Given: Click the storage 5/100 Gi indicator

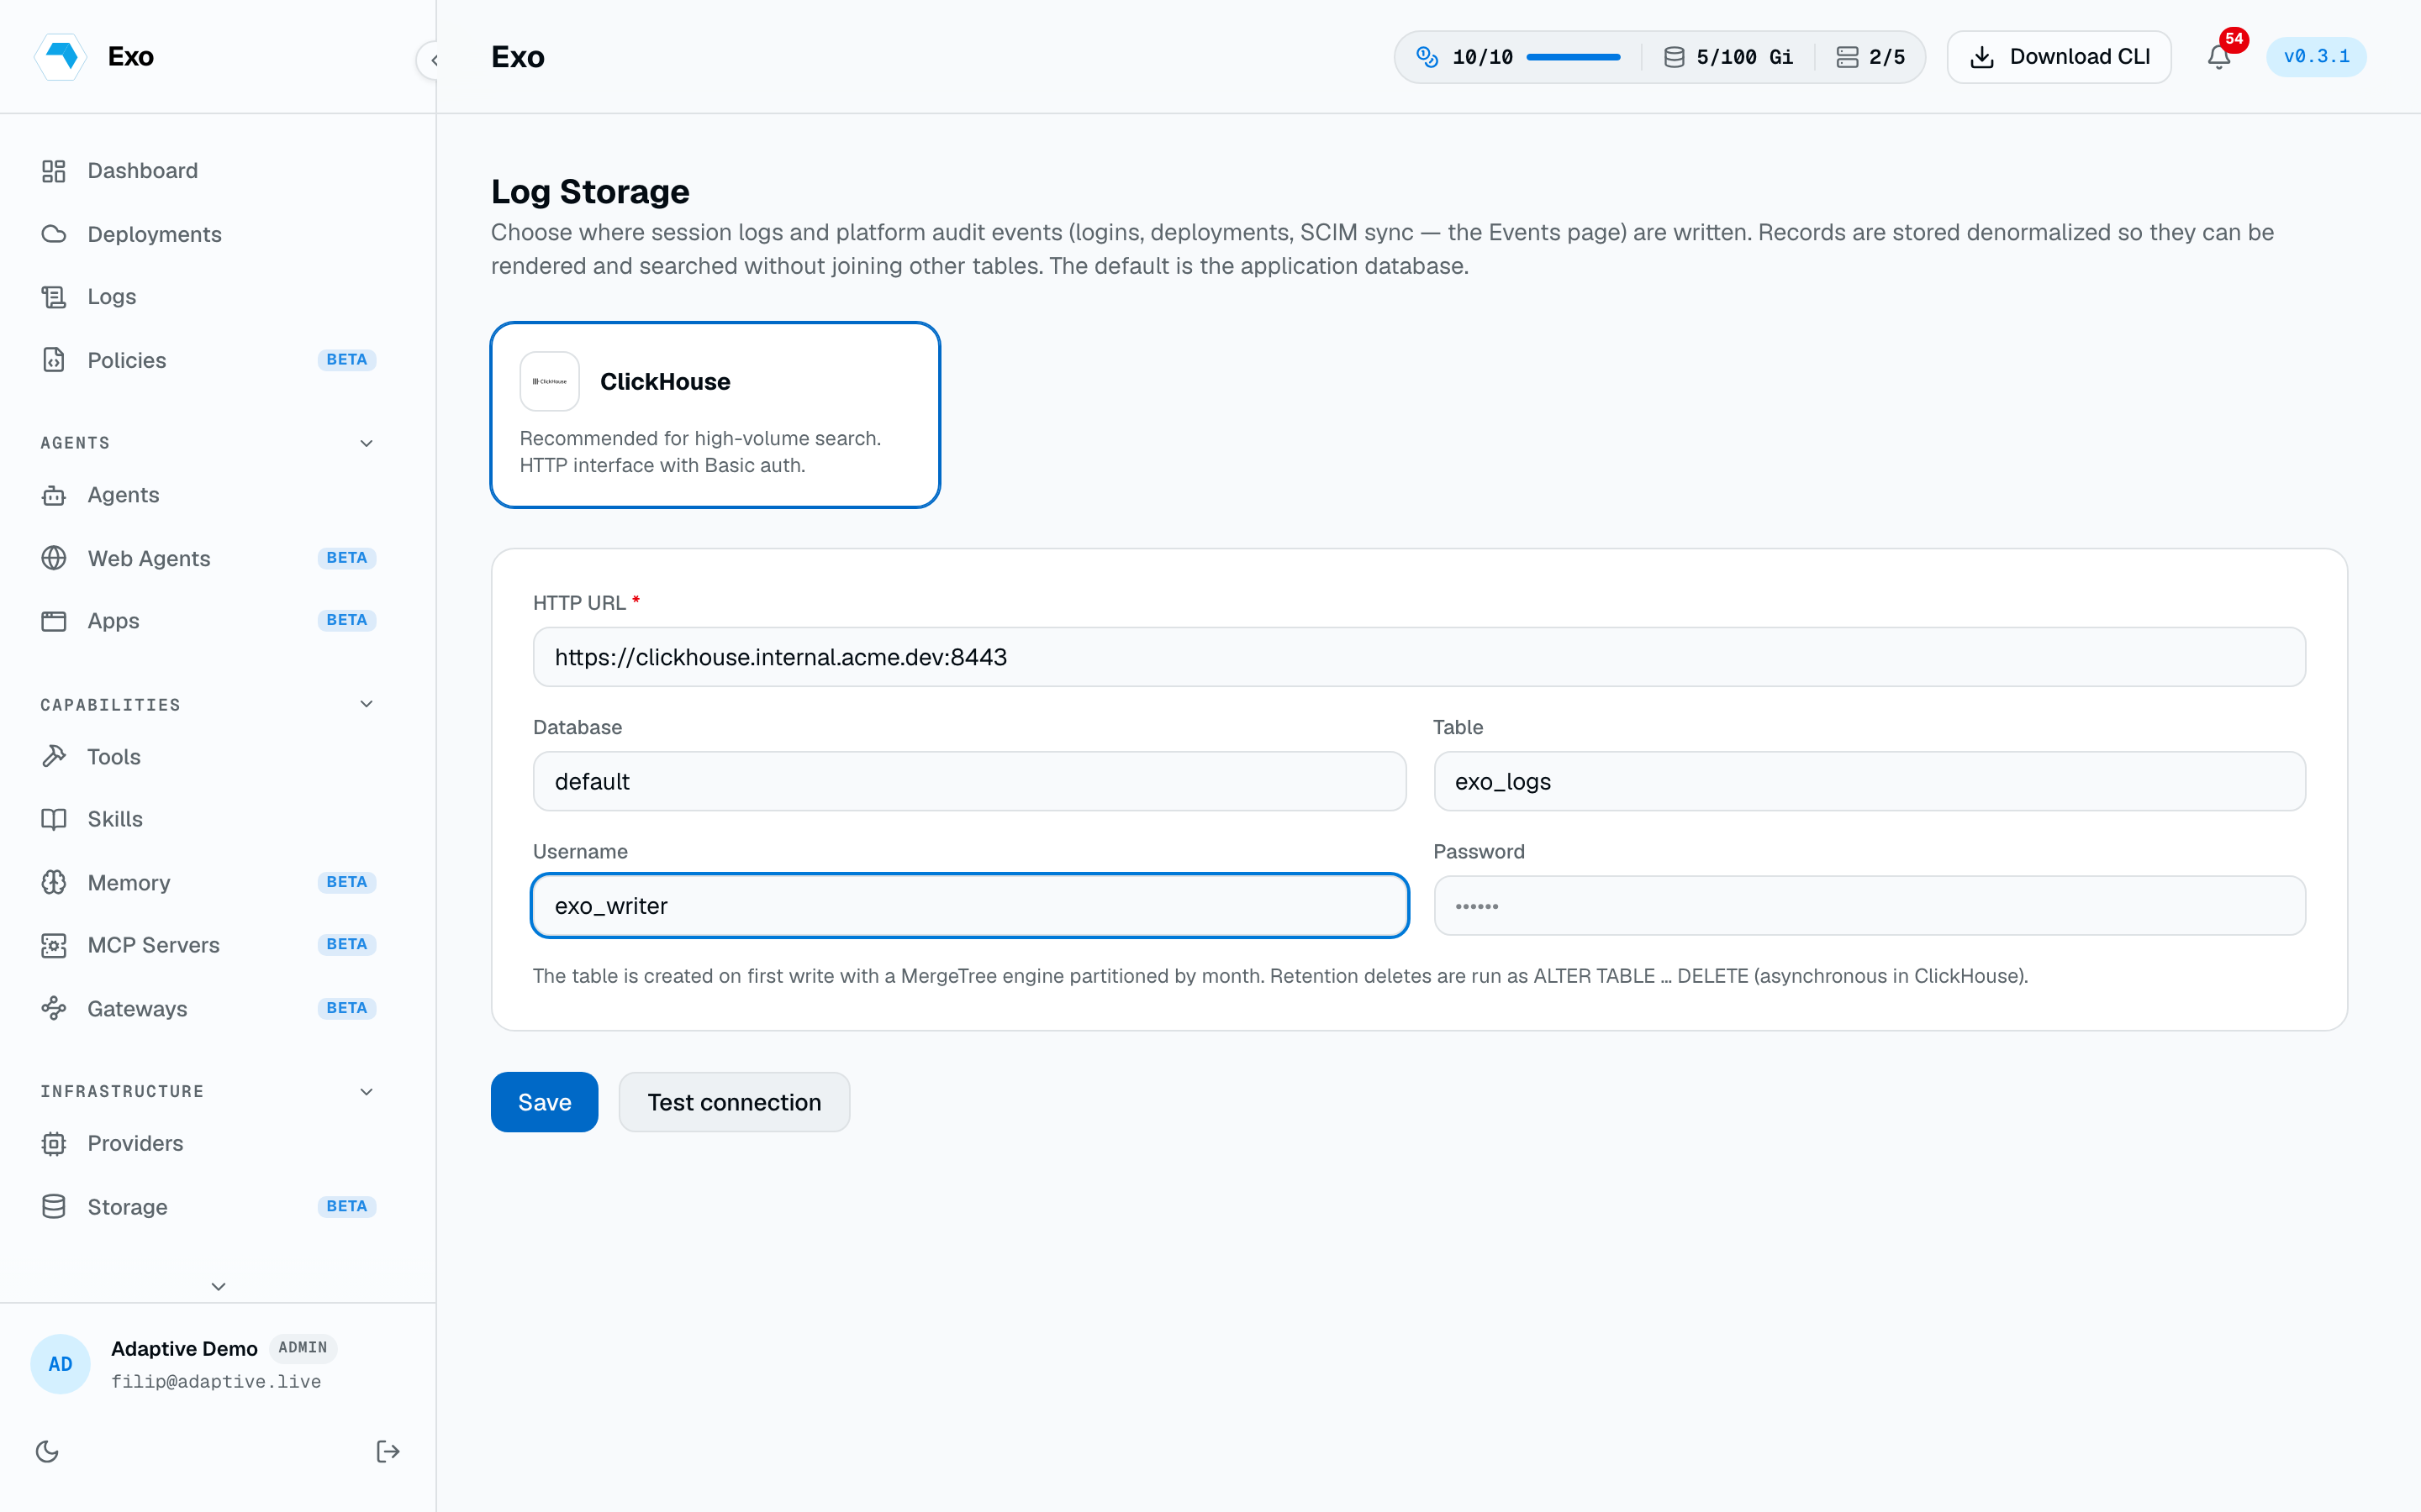Looking at the screenshot, I should point(1727,57).
